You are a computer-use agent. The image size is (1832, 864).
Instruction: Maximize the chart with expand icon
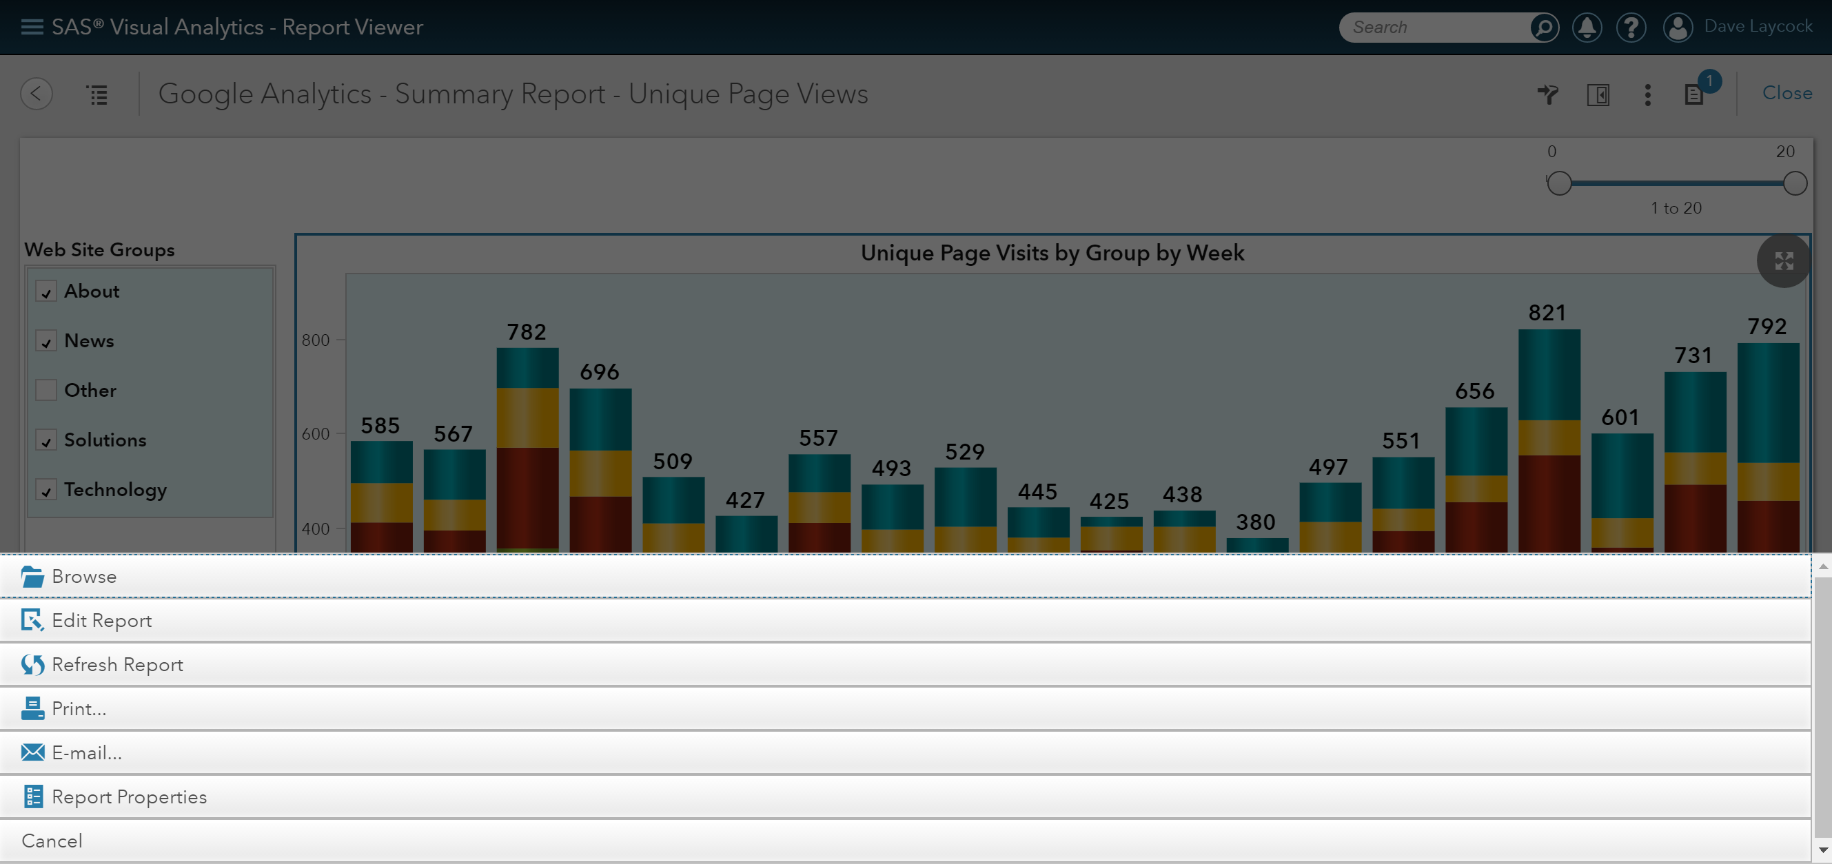click(x=1784, y=260)
